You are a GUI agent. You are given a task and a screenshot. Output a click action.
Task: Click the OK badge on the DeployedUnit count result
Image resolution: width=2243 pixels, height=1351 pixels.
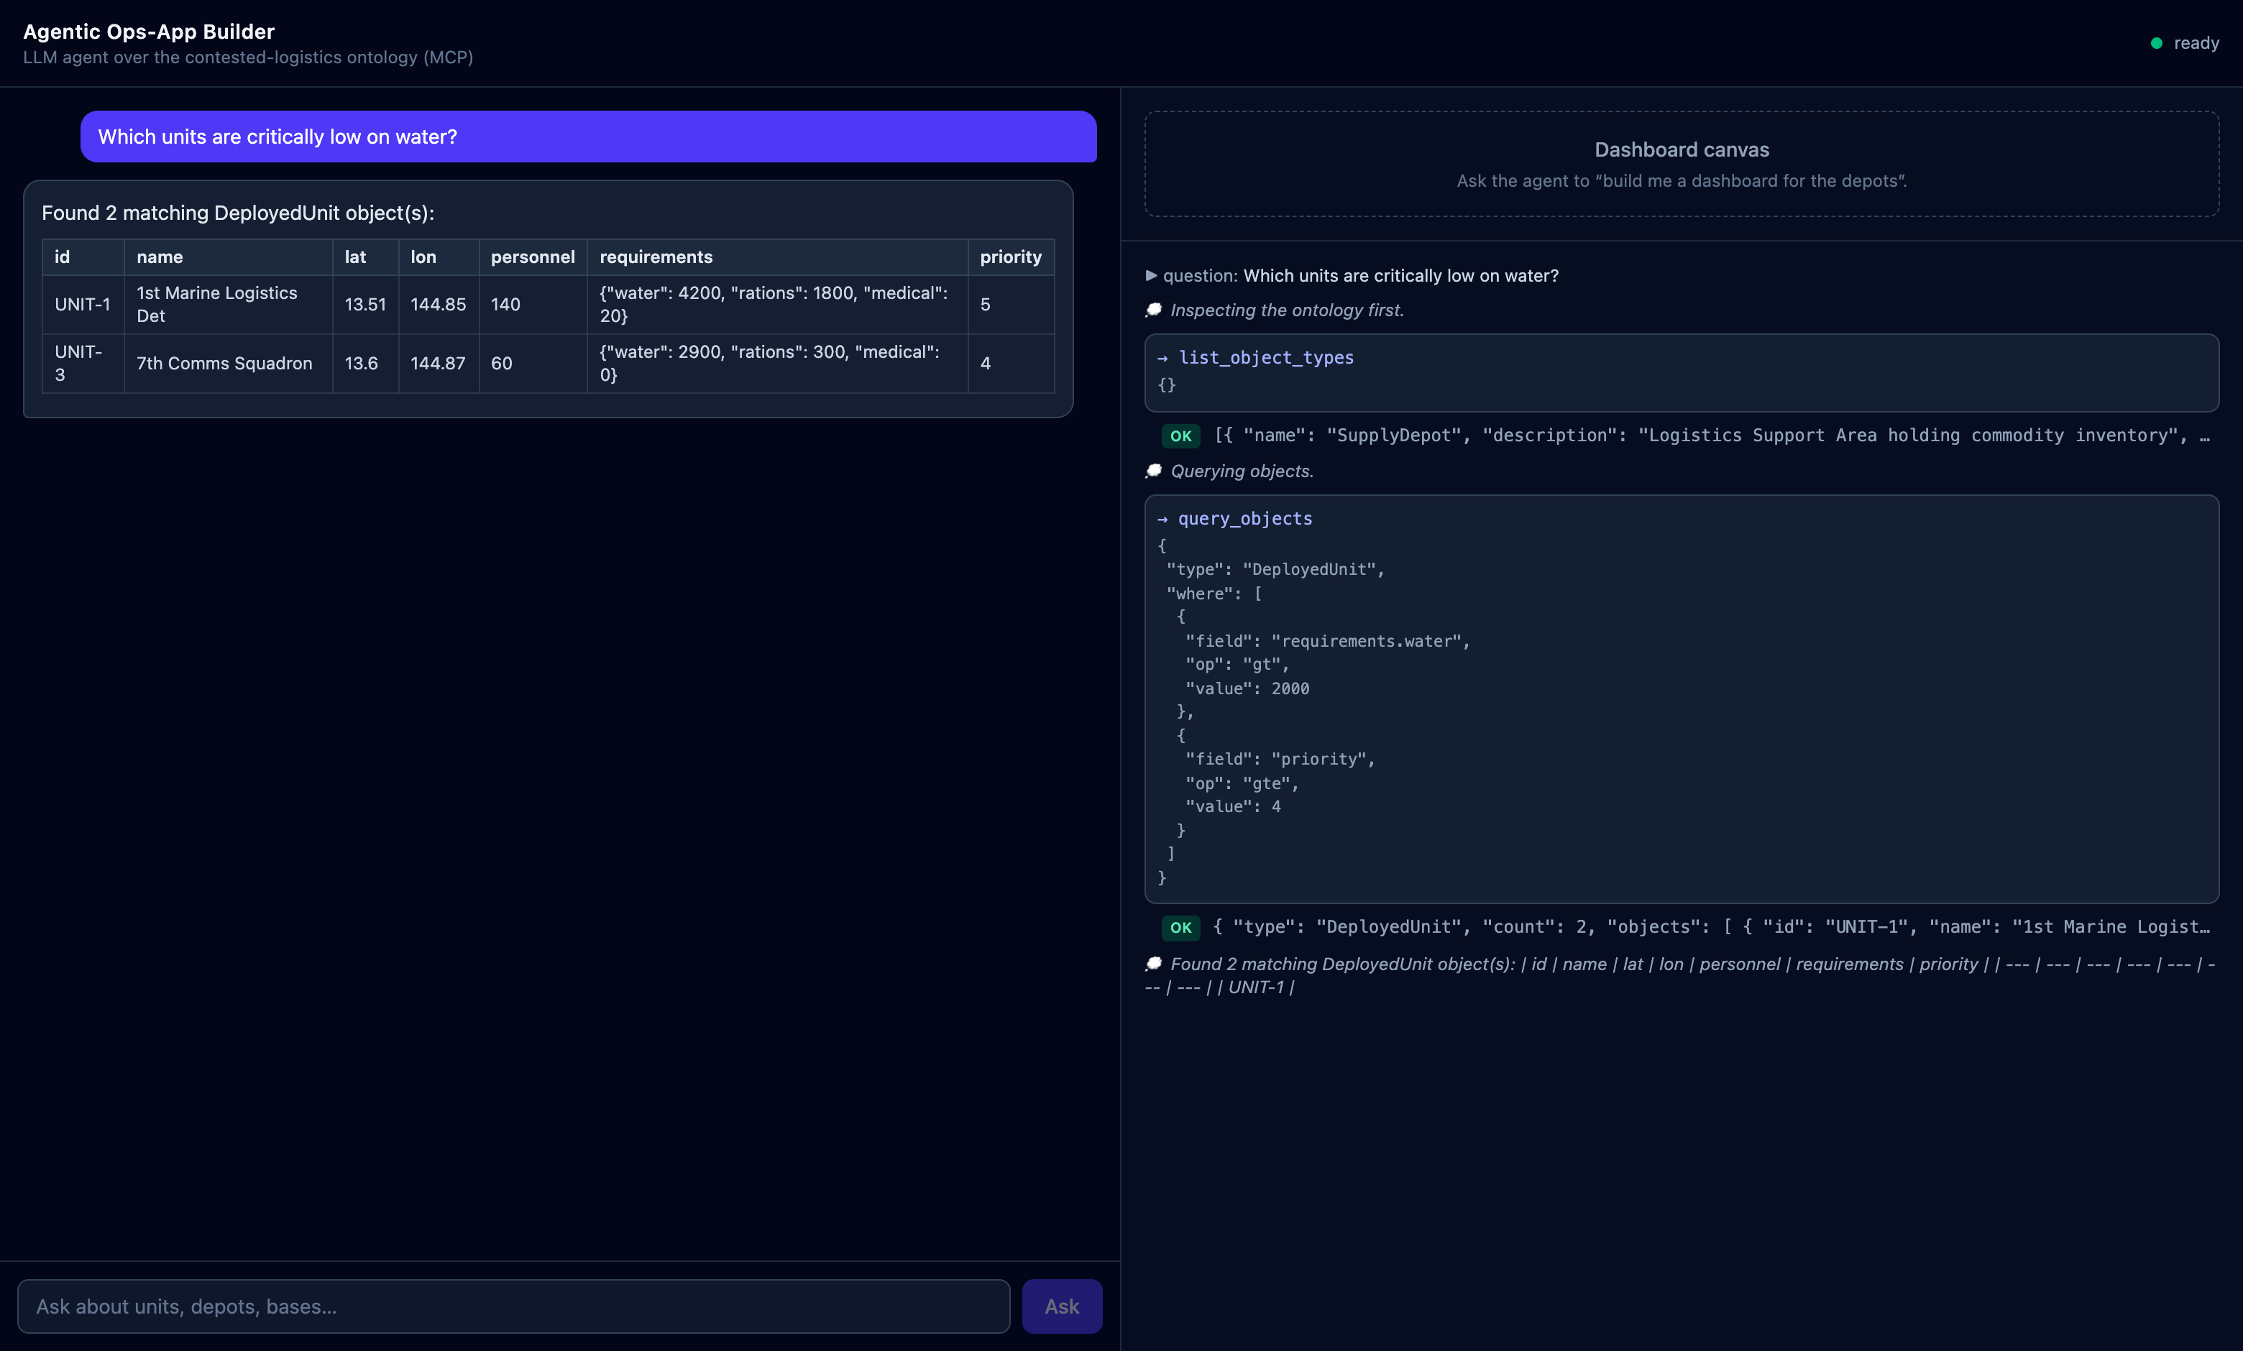click(x=1180, y=927)
